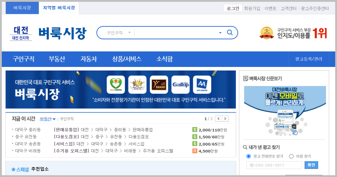Switch to the 벼룩시장 top tab

click(22, 8)
